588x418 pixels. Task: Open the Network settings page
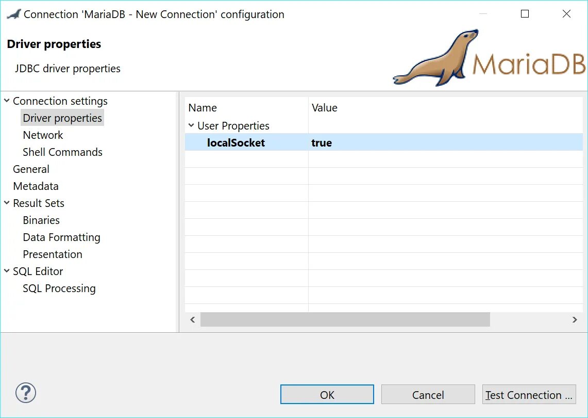(x=43, y=135)
